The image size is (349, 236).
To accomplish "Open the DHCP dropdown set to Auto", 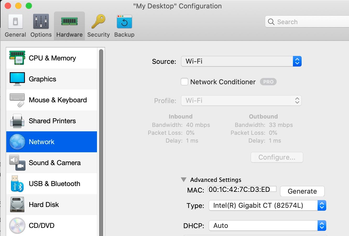I will 321,225.
